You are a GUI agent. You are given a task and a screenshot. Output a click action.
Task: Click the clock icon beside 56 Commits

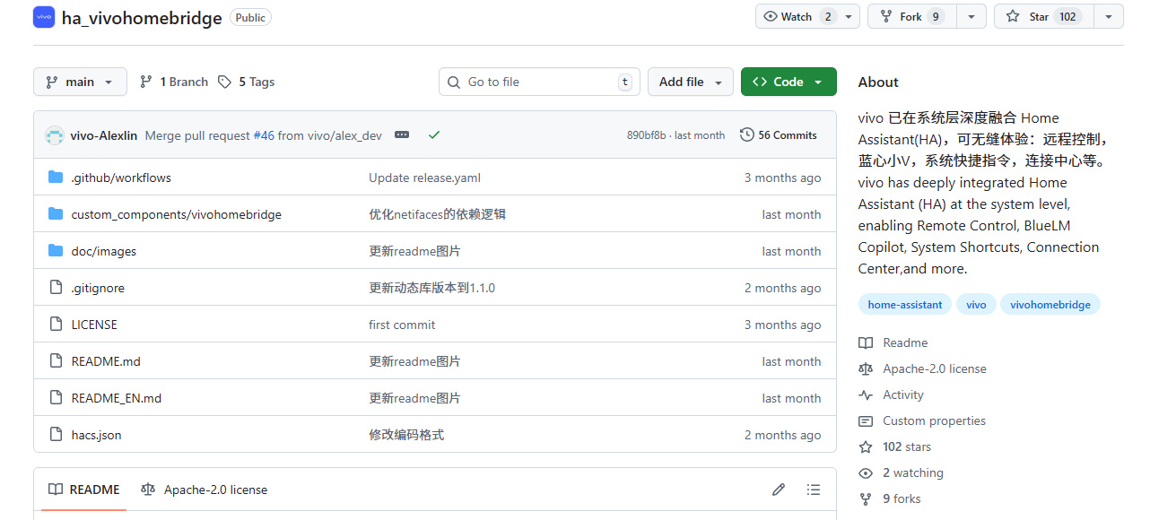(x=746, y=134)
